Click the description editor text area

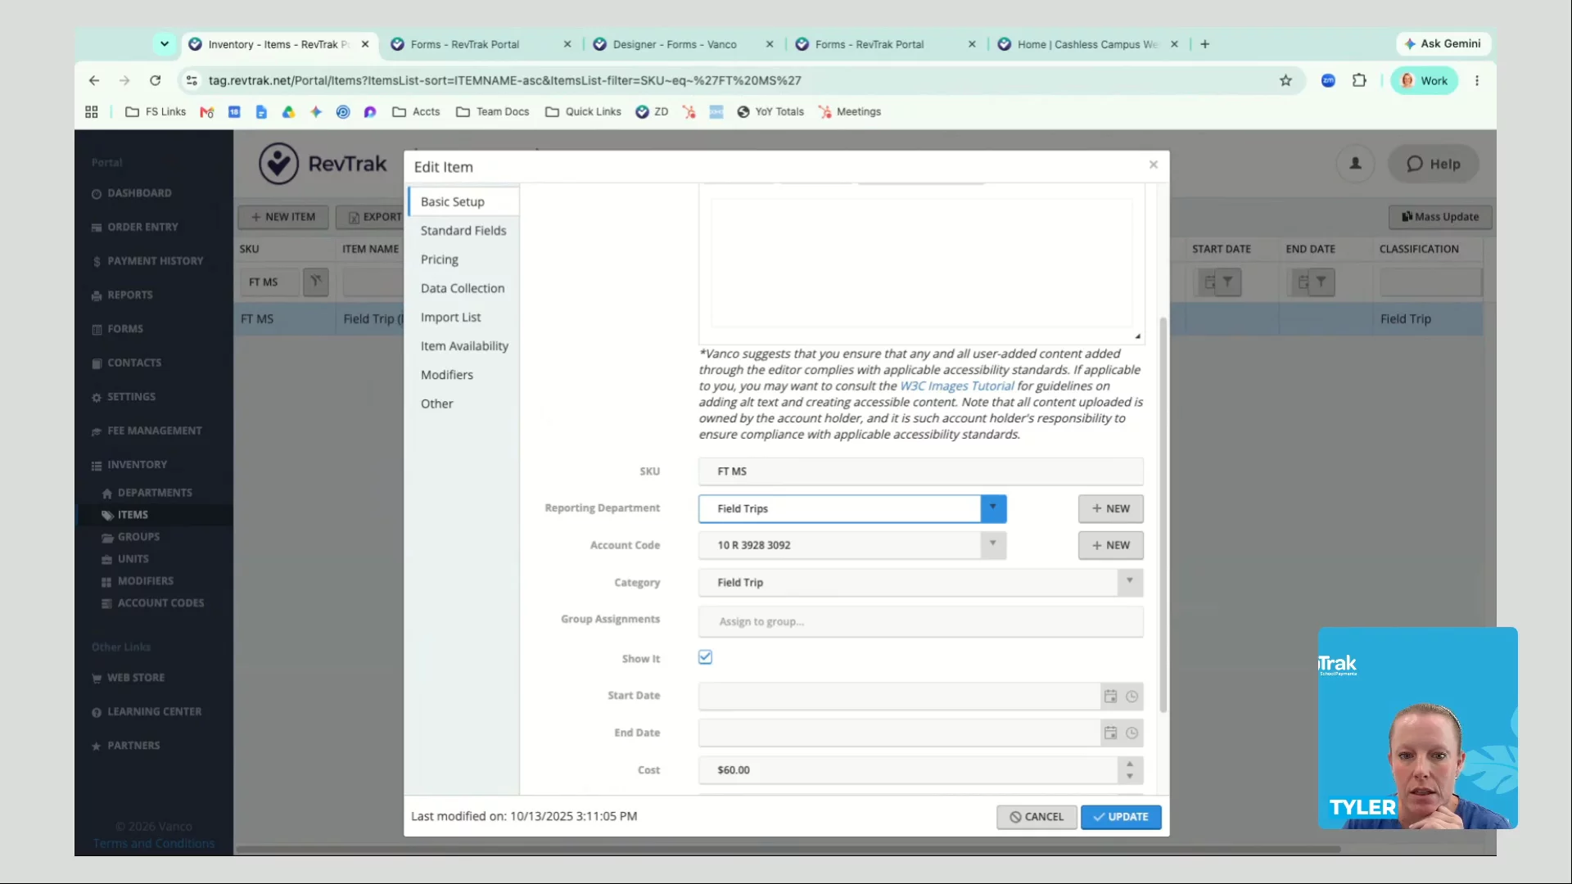coord(921,262)
